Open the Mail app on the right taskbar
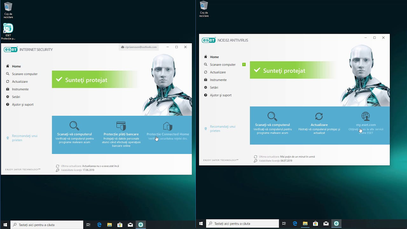Screen dimensions: 407x229 pyautogui.click(x=326, y=224)
